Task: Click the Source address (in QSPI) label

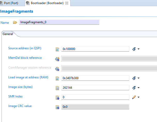Action: 25,48
